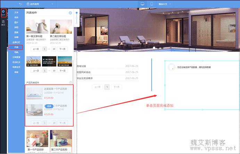
Task: Select the 文字 category in widget menu
Action: 16,13
